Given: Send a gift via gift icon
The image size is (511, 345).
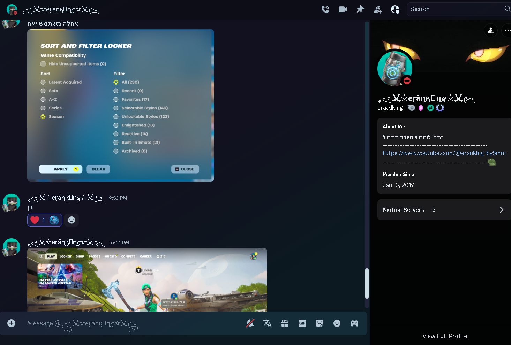Looking at the screenshot, I should pos(285,323).
